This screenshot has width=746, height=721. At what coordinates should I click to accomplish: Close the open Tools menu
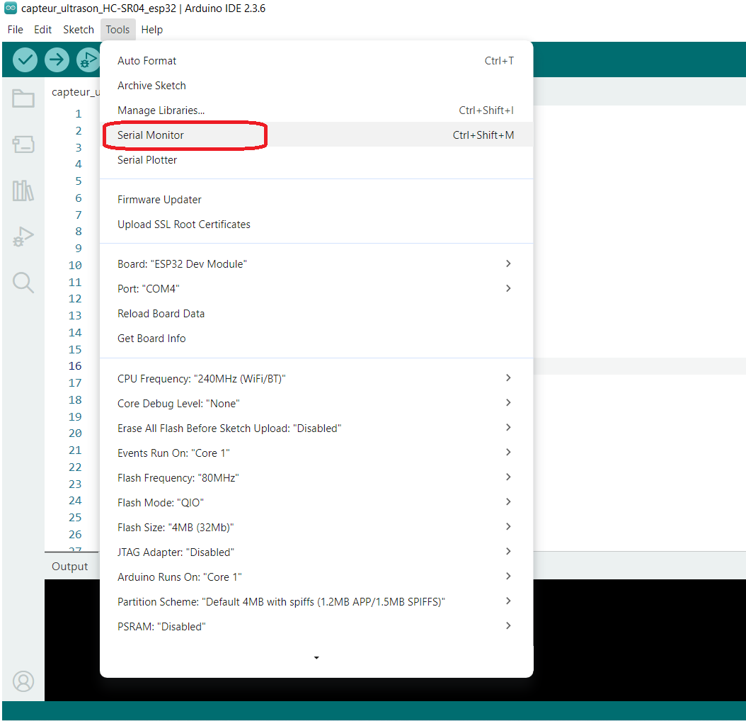117,30
